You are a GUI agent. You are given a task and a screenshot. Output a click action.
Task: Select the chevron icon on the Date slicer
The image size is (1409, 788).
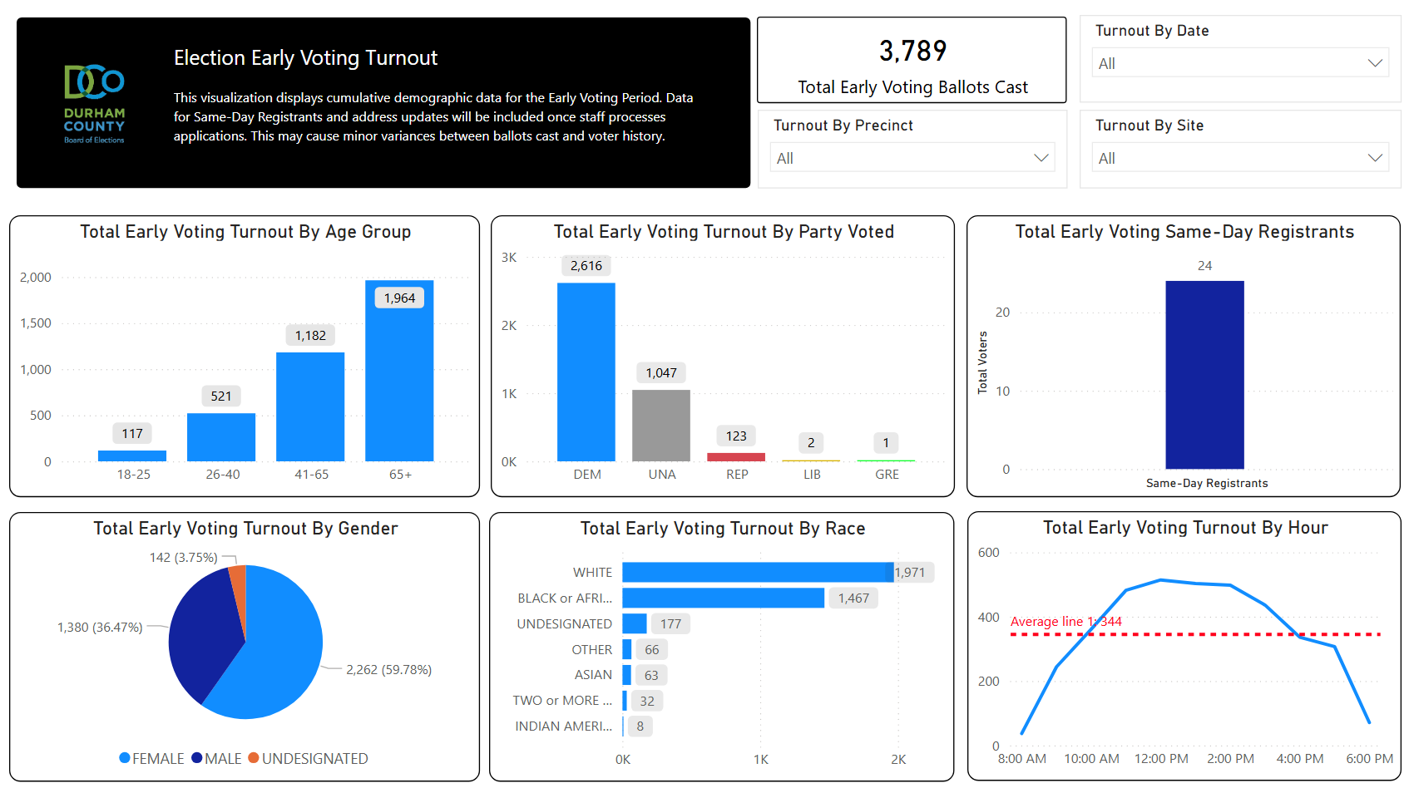coord(1377,62)
